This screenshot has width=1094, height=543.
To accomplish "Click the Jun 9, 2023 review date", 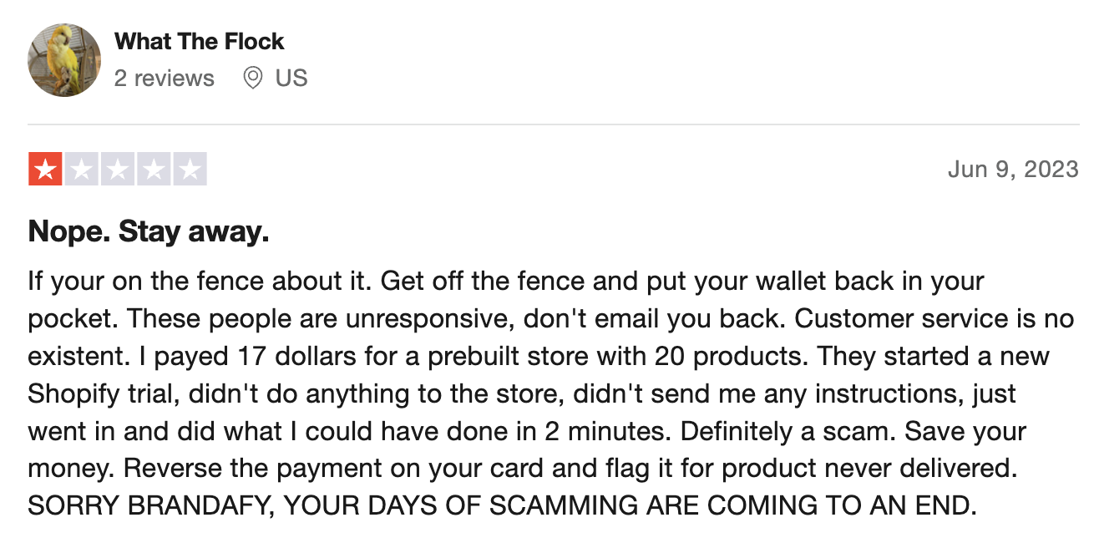I will coord(1013,170).
